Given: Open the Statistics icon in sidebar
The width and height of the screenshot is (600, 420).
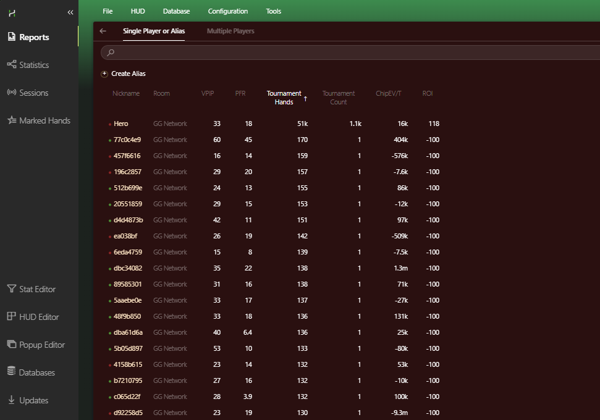Looking at the screenshot, I should (x=12, y=64).
